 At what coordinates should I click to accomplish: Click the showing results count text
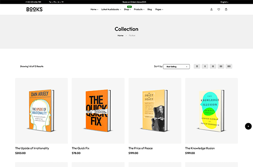tap(32, 66)
